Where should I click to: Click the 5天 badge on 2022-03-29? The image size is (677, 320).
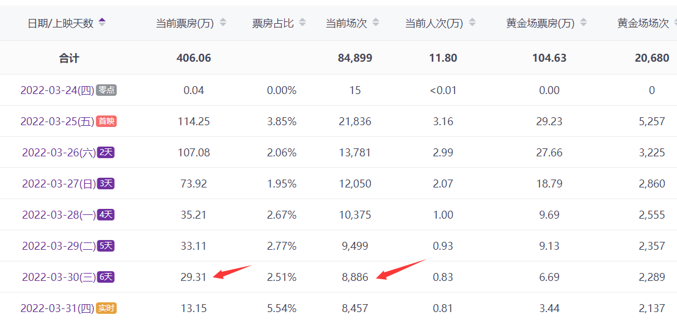point(106,246)
